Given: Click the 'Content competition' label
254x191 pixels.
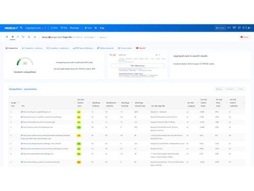Looking at the screenshot, I should pos(25,72).
